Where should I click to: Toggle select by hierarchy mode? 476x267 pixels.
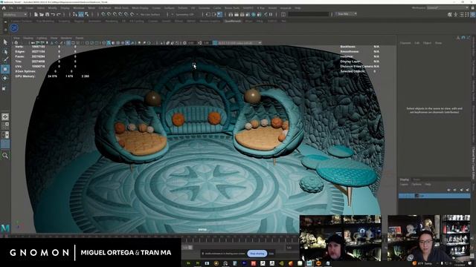tap(75, 14)
